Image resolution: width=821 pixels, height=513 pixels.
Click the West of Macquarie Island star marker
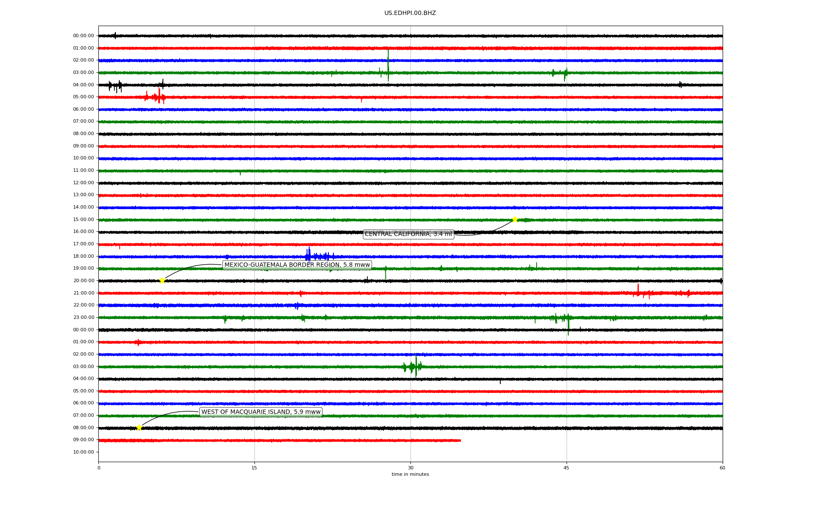(139, 427)
